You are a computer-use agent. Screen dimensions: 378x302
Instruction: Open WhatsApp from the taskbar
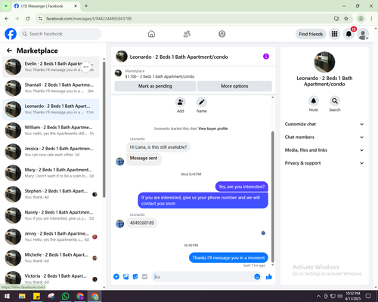[x=65, y=296]
